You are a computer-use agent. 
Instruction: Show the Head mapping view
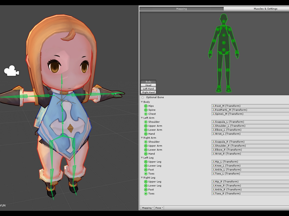click(148, 85)
